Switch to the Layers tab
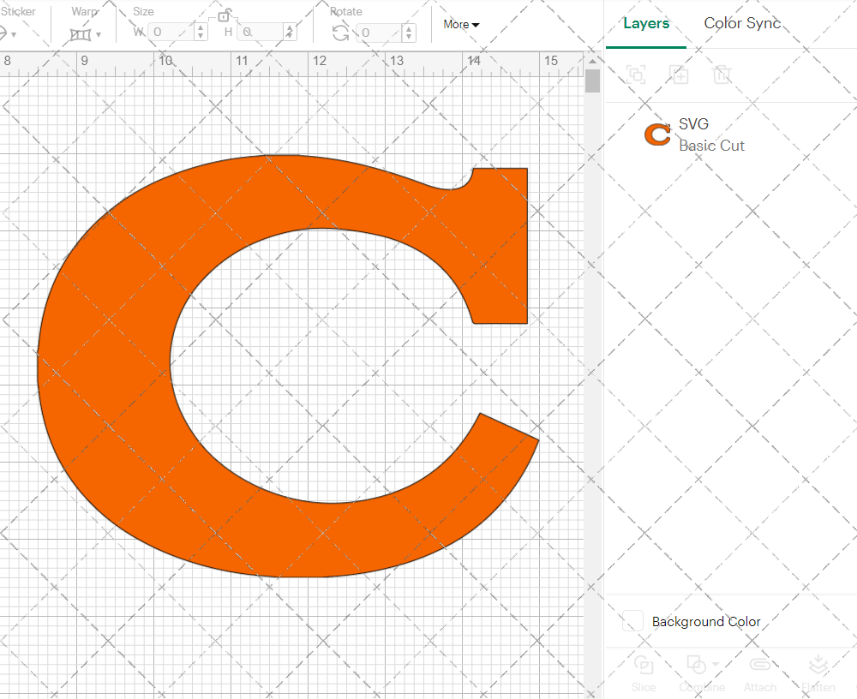Viewport: 857px width, 699px height. (646, 23)
